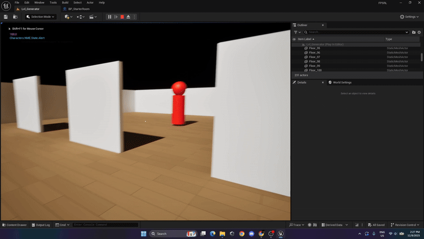This screenshot has width=424, height=239.
Task: Create new folder in the Outliner
Action: [x=414, y=32]
